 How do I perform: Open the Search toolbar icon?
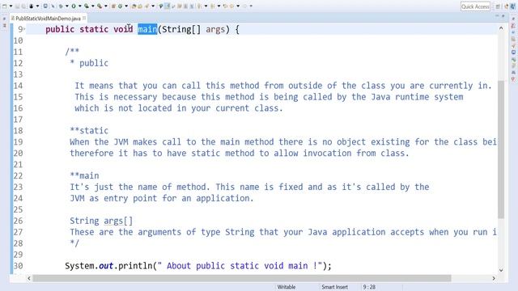[146, 6]
